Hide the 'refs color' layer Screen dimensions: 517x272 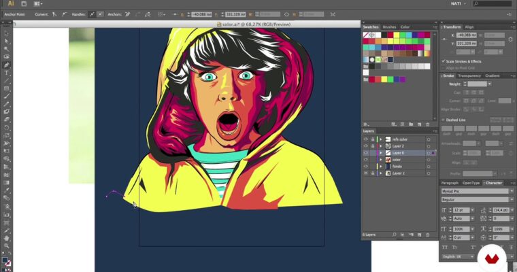tap(365, 139)
